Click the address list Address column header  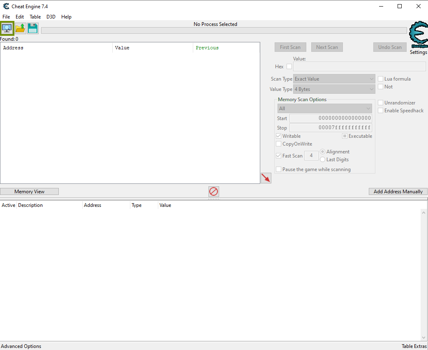click(106, 205)
